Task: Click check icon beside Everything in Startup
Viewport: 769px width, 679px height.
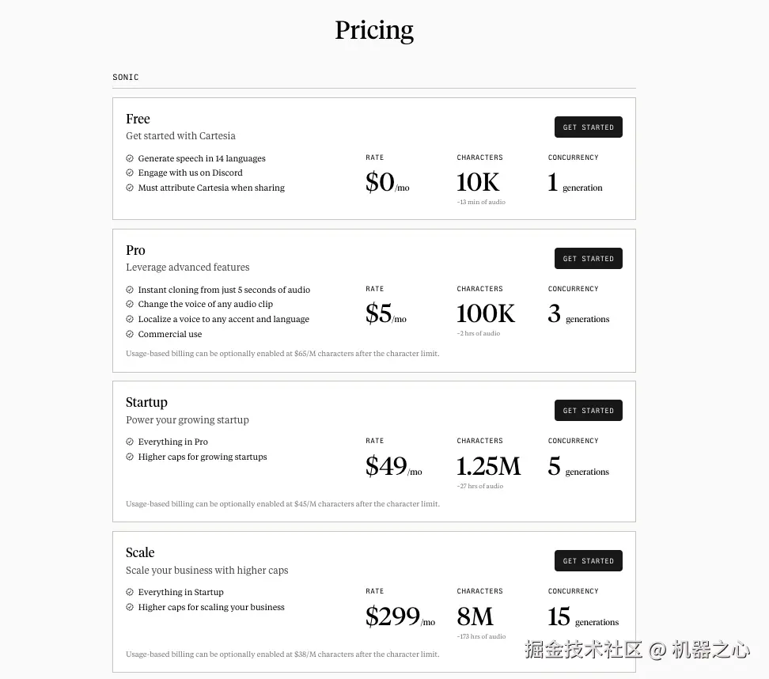Action: coord(130,592)
